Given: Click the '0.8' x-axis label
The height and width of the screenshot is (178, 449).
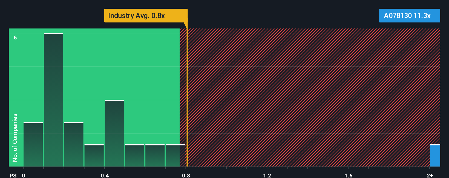Looking at the screenshot, I should pos(186,175).
